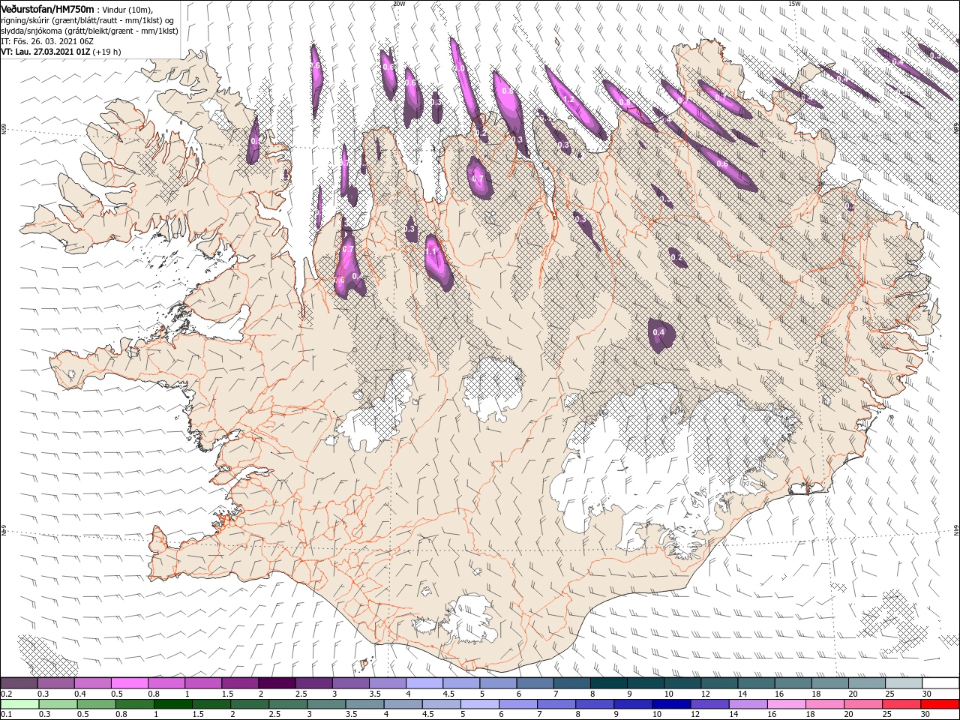Select the lower legend swatch labeled 0.3
This screenshot has width=960, height=720.
pyautogui.click(x=58, y=704)
